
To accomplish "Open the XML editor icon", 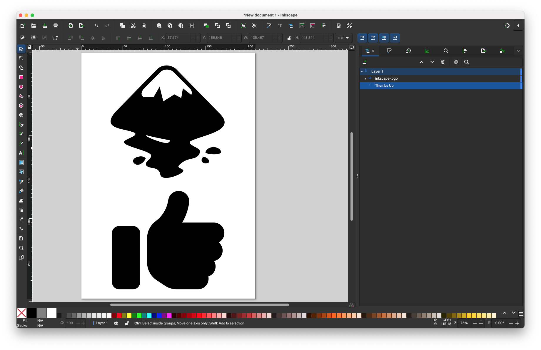I will 302,26.
